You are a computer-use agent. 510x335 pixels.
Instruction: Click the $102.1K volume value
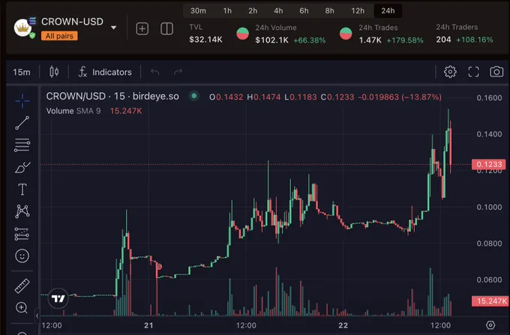[x=271, y=40]
